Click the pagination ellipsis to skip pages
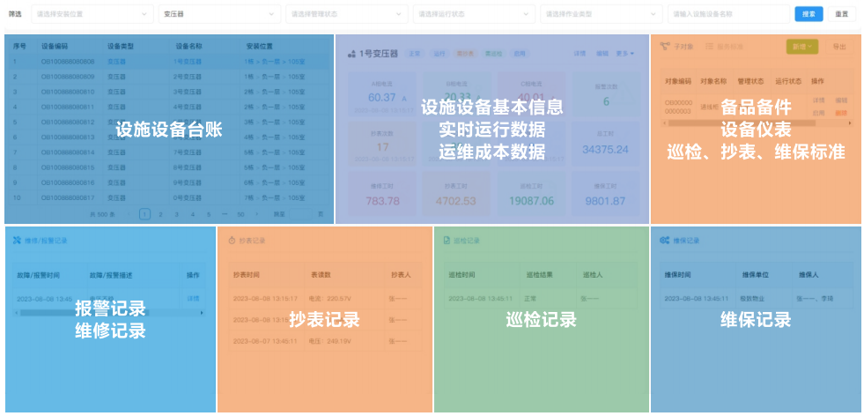Screen dimensions: 864x416 (x=225, y=214)
